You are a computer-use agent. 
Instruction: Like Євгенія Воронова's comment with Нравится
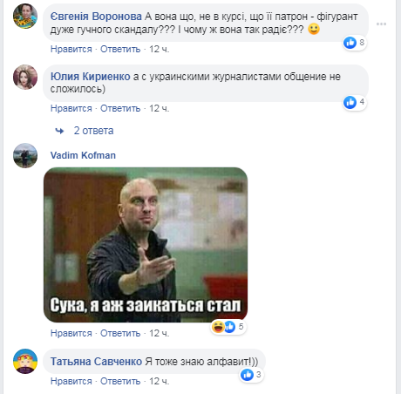tap(71, 49)
